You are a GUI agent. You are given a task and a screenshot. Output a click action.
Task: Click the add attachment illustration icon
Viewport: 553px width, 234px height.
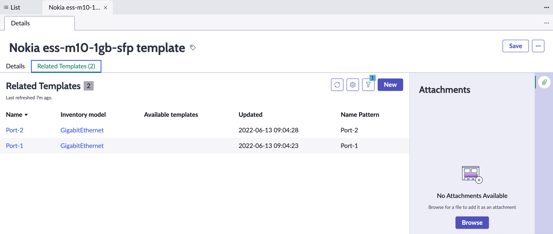click(472, 175)
